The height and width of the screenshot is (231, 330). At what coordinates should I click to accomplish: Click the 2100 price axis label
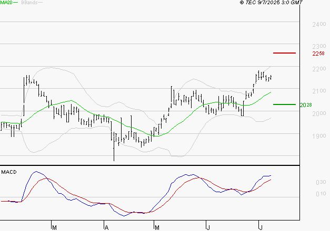click(x=318, y=91)
